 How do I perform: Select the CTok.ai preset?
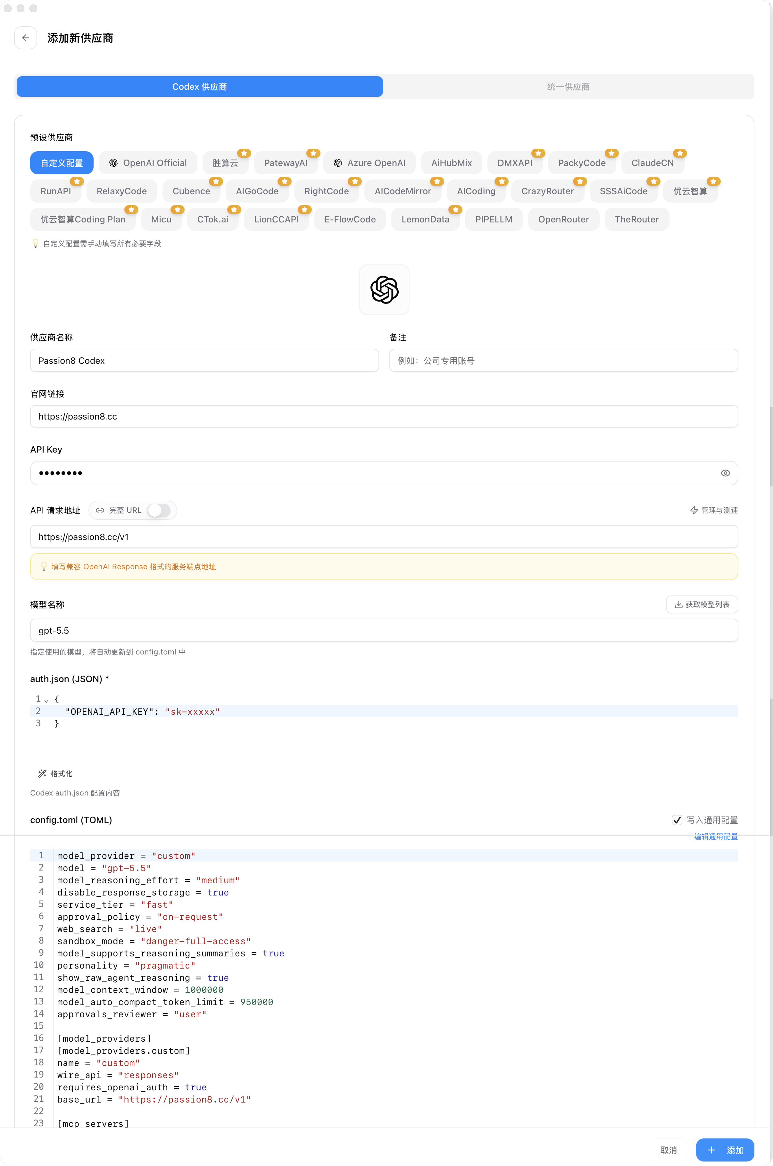click(212, 219)
